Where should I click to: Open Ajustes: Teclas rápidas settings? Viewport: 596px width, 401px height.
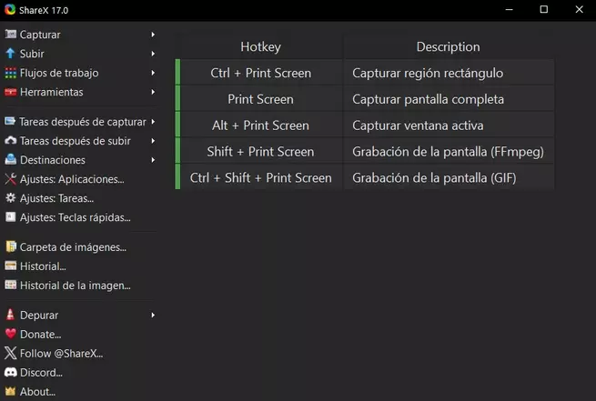76,217
